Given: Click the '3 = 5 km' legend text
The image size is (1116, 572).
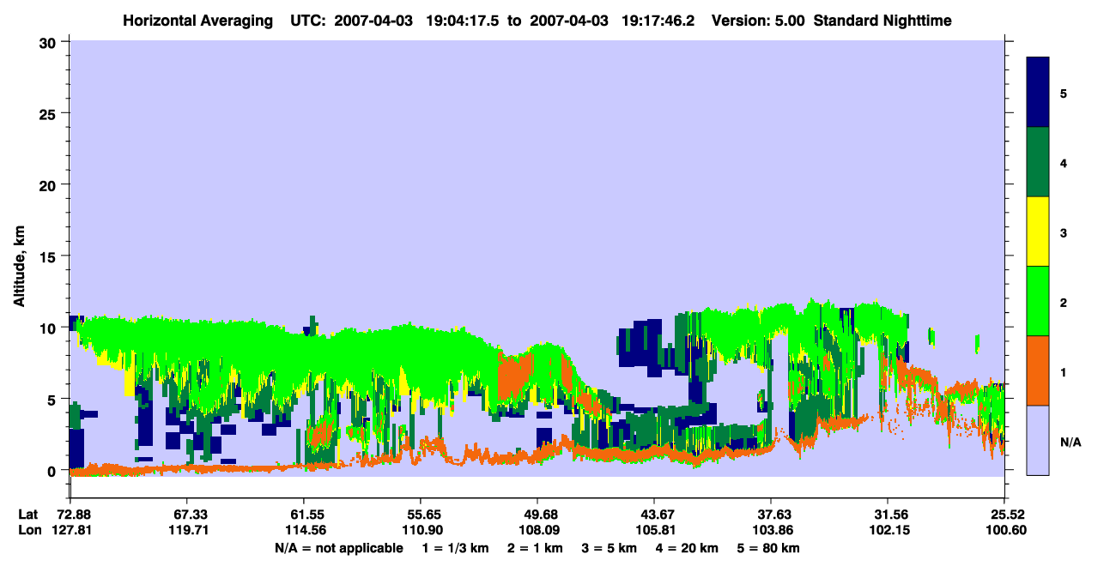Looking at the screenshot, I should tap(609, 548).
